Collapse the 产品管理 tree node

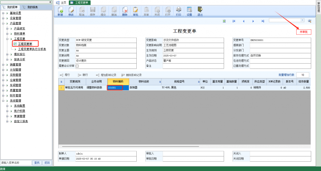(3, 23)
